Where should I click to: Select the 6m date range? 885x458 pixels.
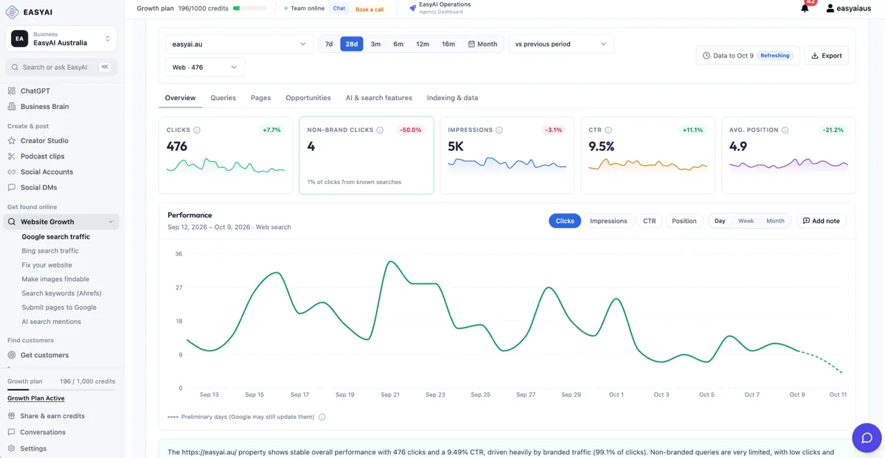pyautogui.click(x=398, y=44)
